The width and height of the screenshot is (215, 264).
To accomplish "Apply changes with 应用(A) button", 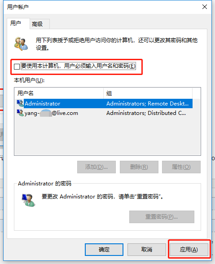I will (x=189, y=249).
